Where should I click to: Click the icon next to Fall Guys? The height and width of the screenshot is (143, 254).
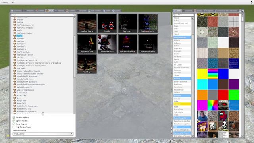point(15,57)
